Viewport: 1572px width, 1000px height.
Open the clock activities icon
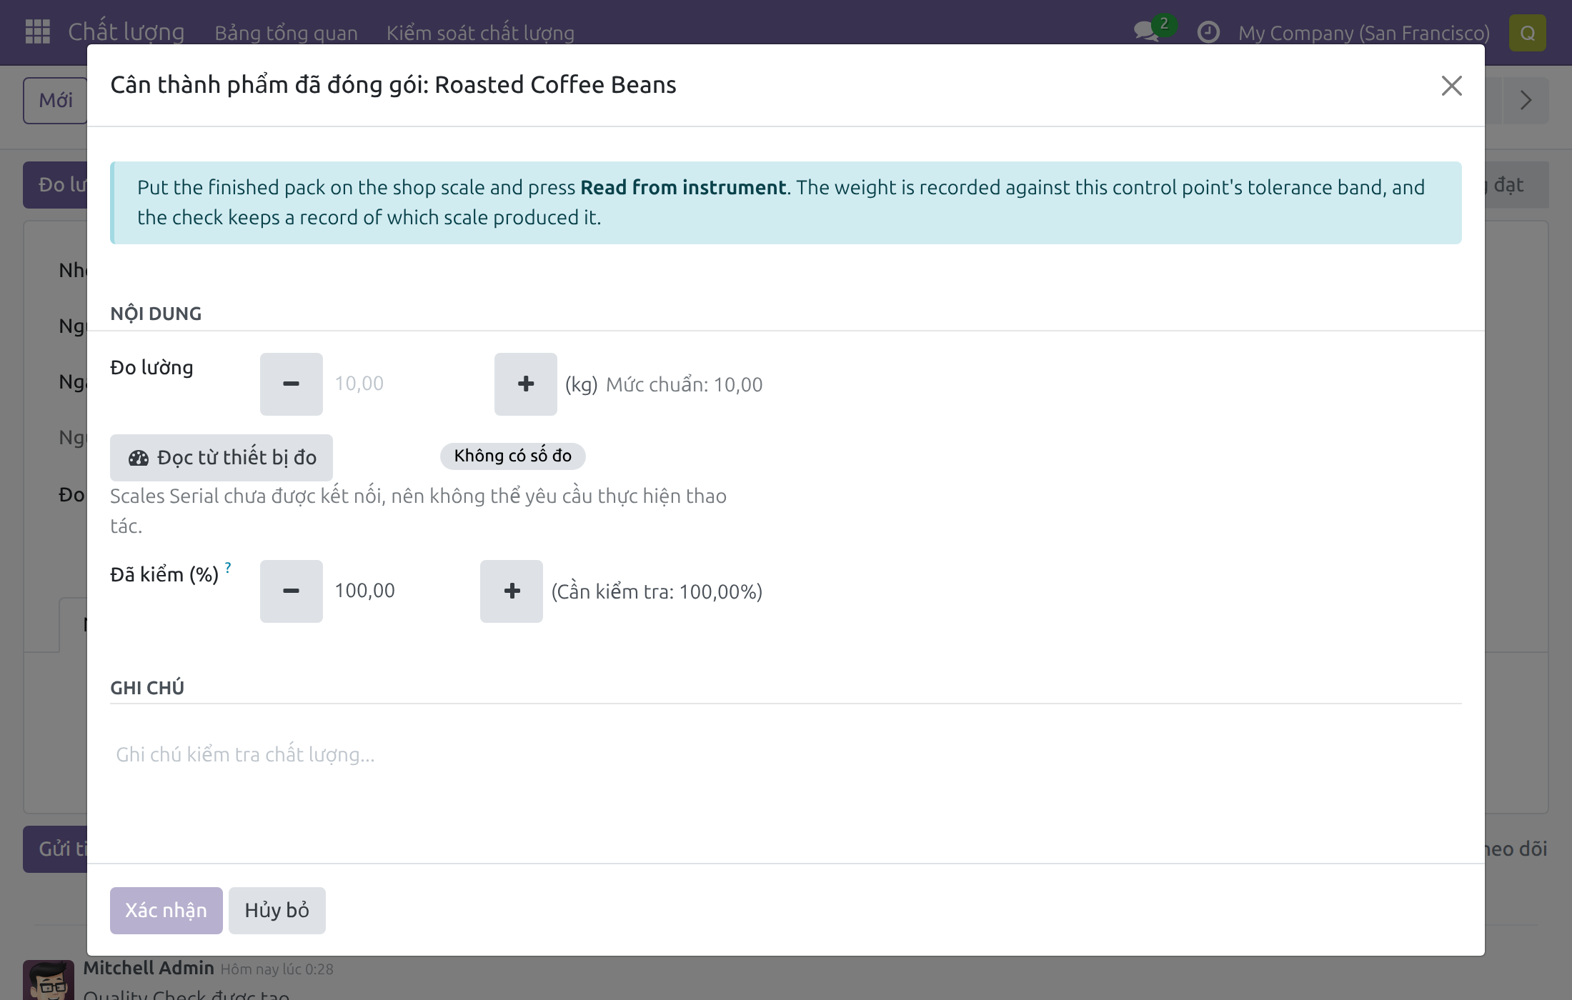(x=1208, y=32)
